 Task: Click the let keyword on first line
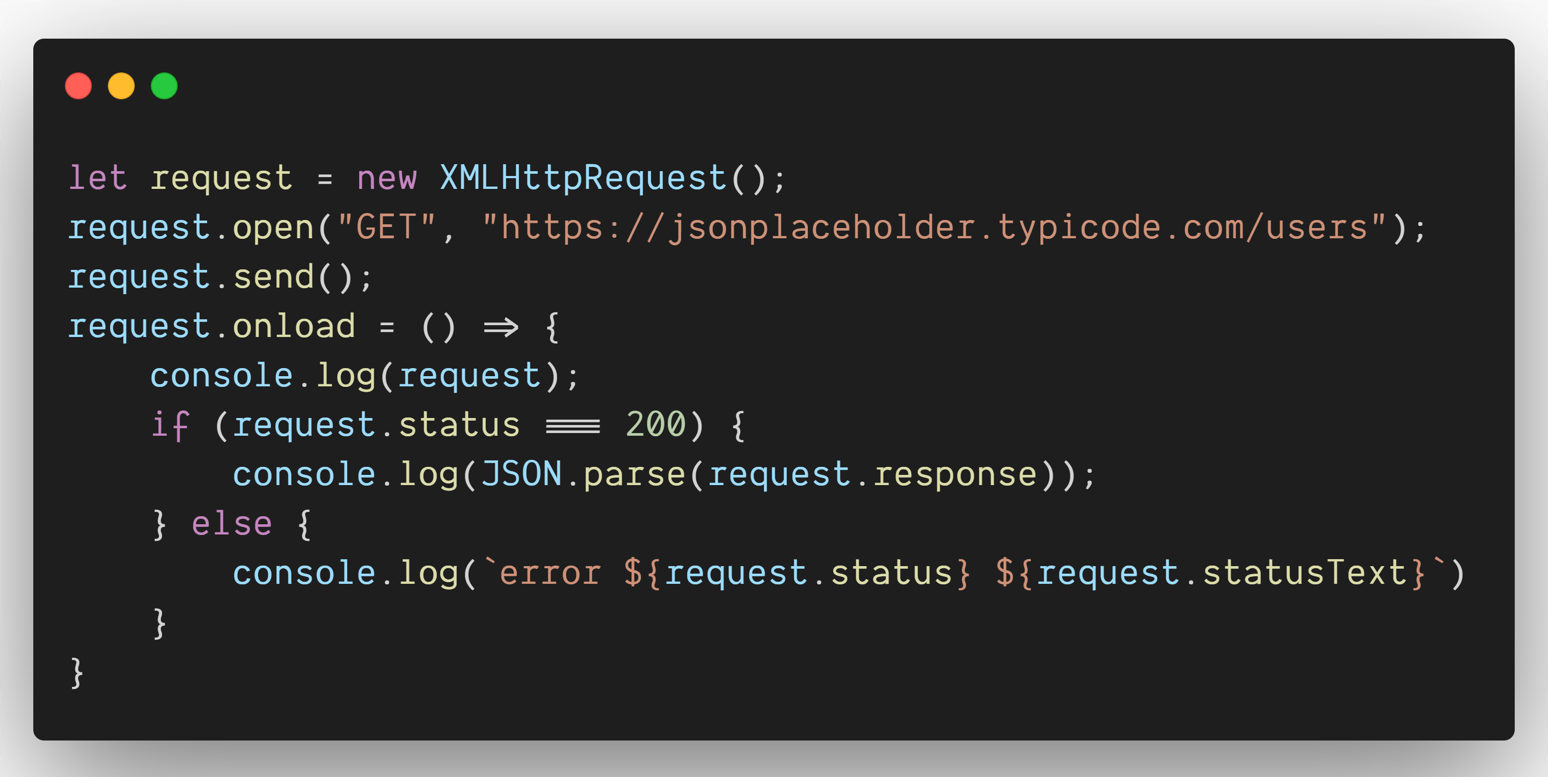[x=97, y=178]
